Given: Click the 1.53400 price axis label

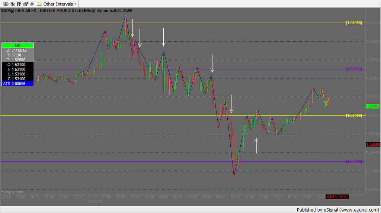Looking at the screenshot, I should coord(372,78).
